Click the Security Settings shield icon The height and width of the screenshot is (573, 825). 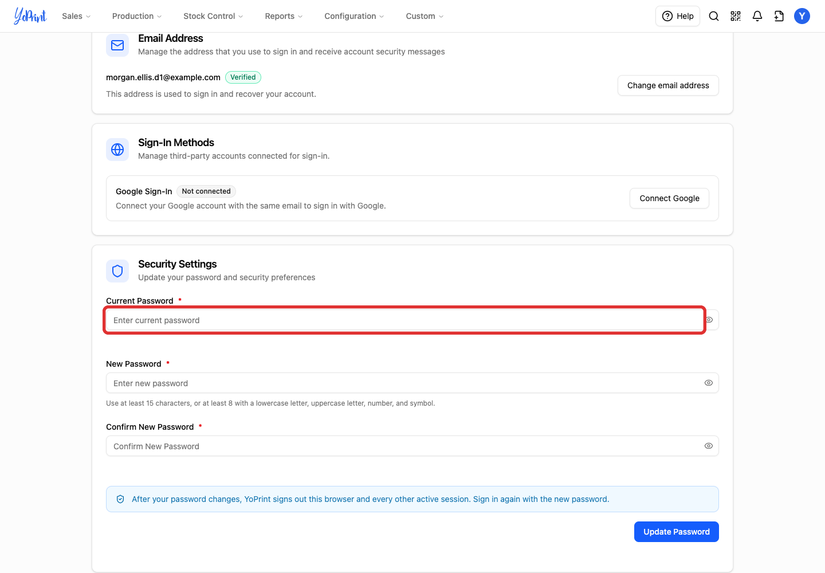pyautogui.click(x=117, y=271)
